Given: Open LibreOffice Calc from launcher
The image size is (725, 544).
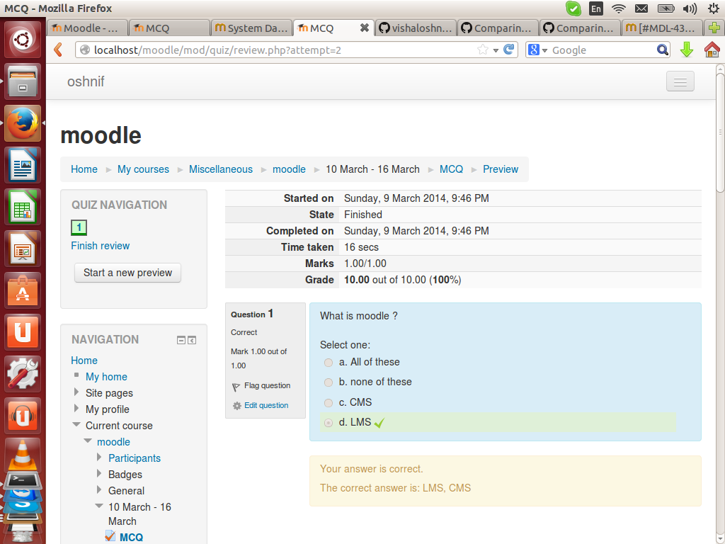Looking at the screenshot, I should tap(23, 207).
